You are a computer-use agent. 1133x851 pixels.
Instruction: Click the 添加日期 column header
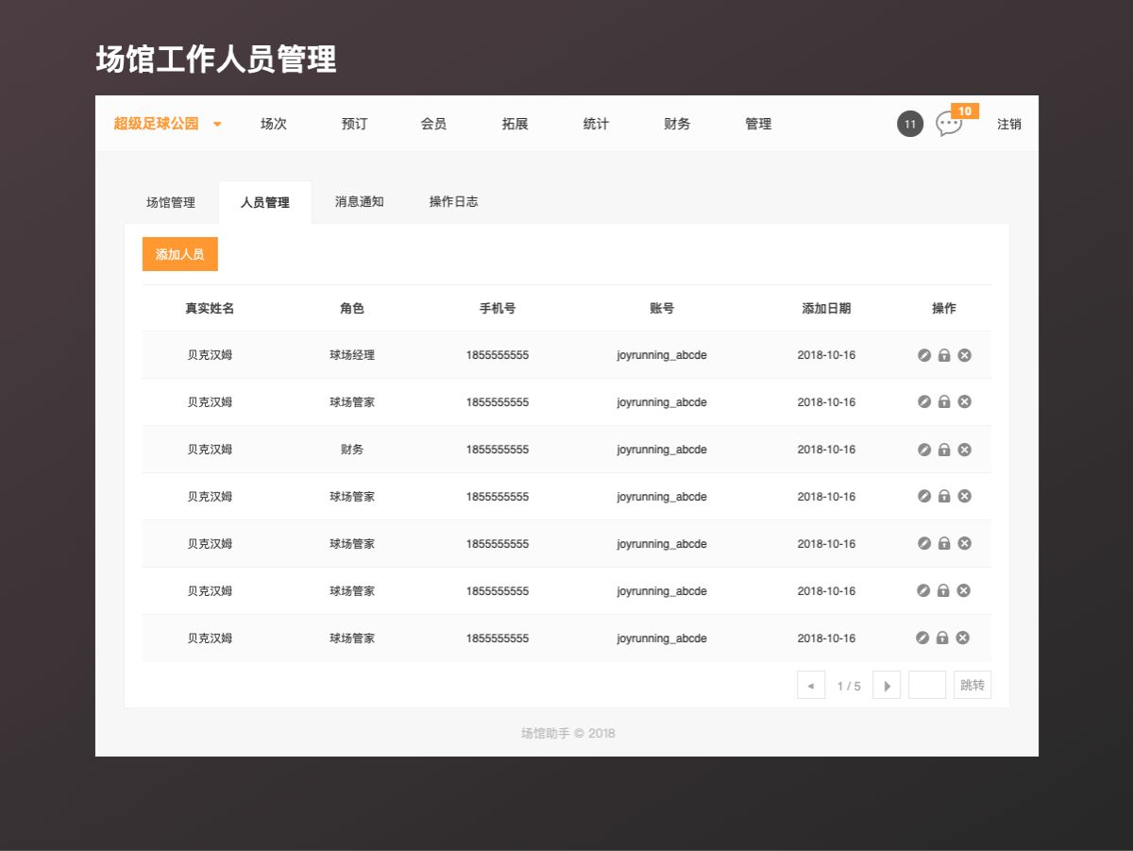point(826,308)
